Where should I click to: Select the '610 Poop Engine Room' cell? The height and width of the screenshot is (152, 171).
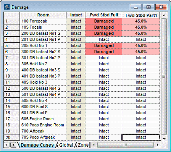click(x=43, y=125)
